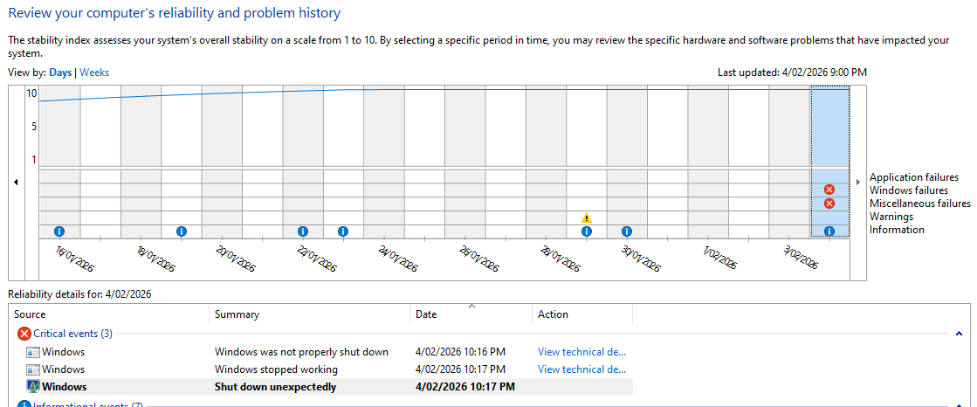Image resolution: width=977 pixels, height=407 pixels.
Task: Click the 1/02/2026 date label on axis
Action: [x=719, y=256]
